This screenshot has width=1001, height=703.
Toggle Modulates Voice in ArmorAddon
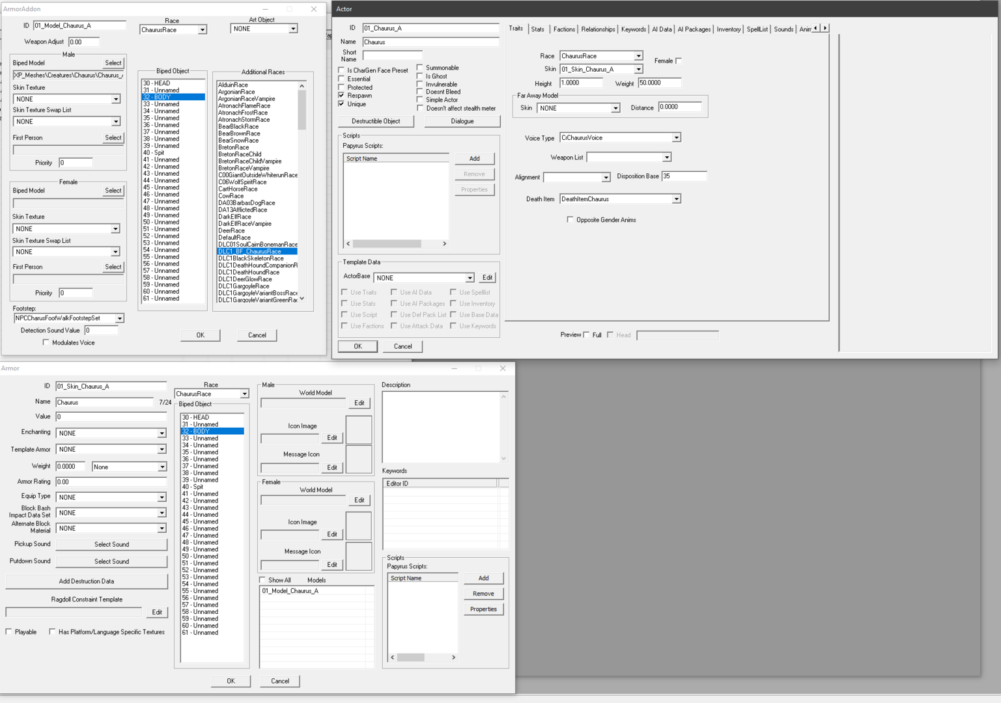[46, 342]
